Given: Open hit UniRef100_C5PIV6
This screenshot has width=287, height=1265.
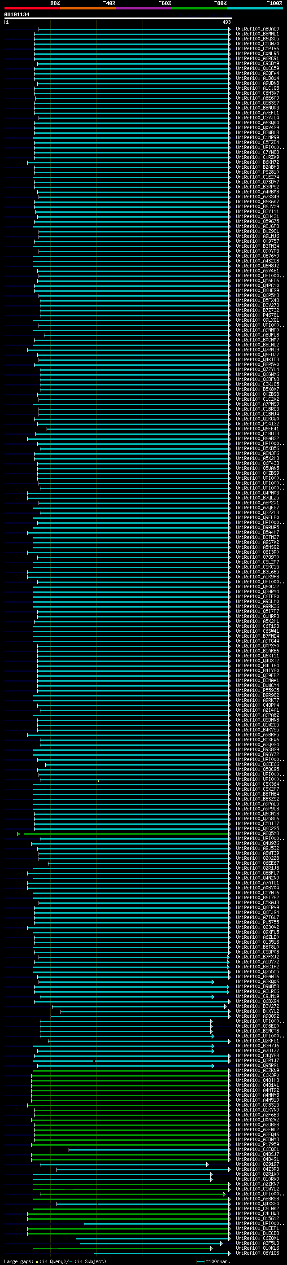Looking at the screenshot, I should pos(257,48).
